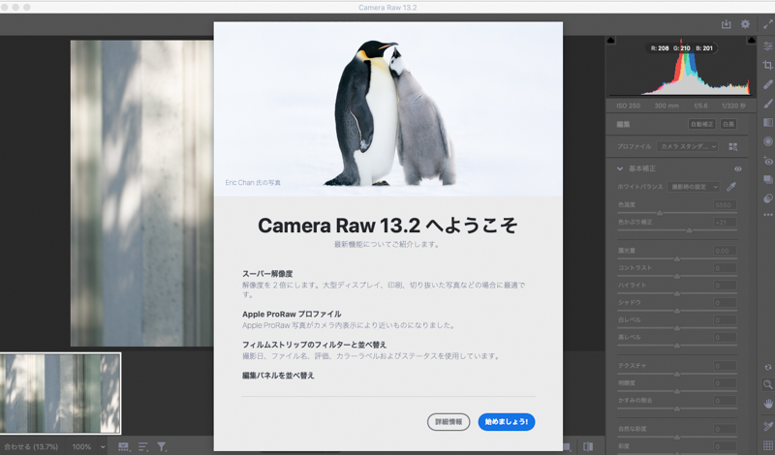Click the 始めましょう! button in the welcome dialog
The width and height of the screenshot is (775, 455).
[x=506, y=421]
